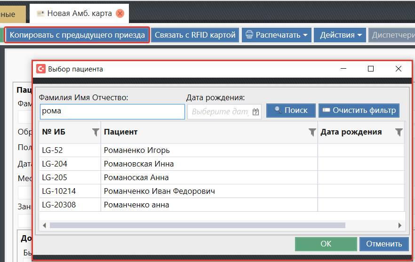This screenshot has height=262, width=415.
Task: Click Связать с RFID картой button
Action: click(195, 35)
